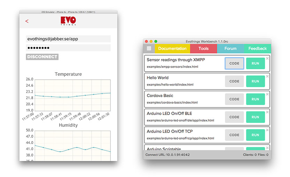Click the password field with dots
The image size is (290, 177).
point(68,48)
